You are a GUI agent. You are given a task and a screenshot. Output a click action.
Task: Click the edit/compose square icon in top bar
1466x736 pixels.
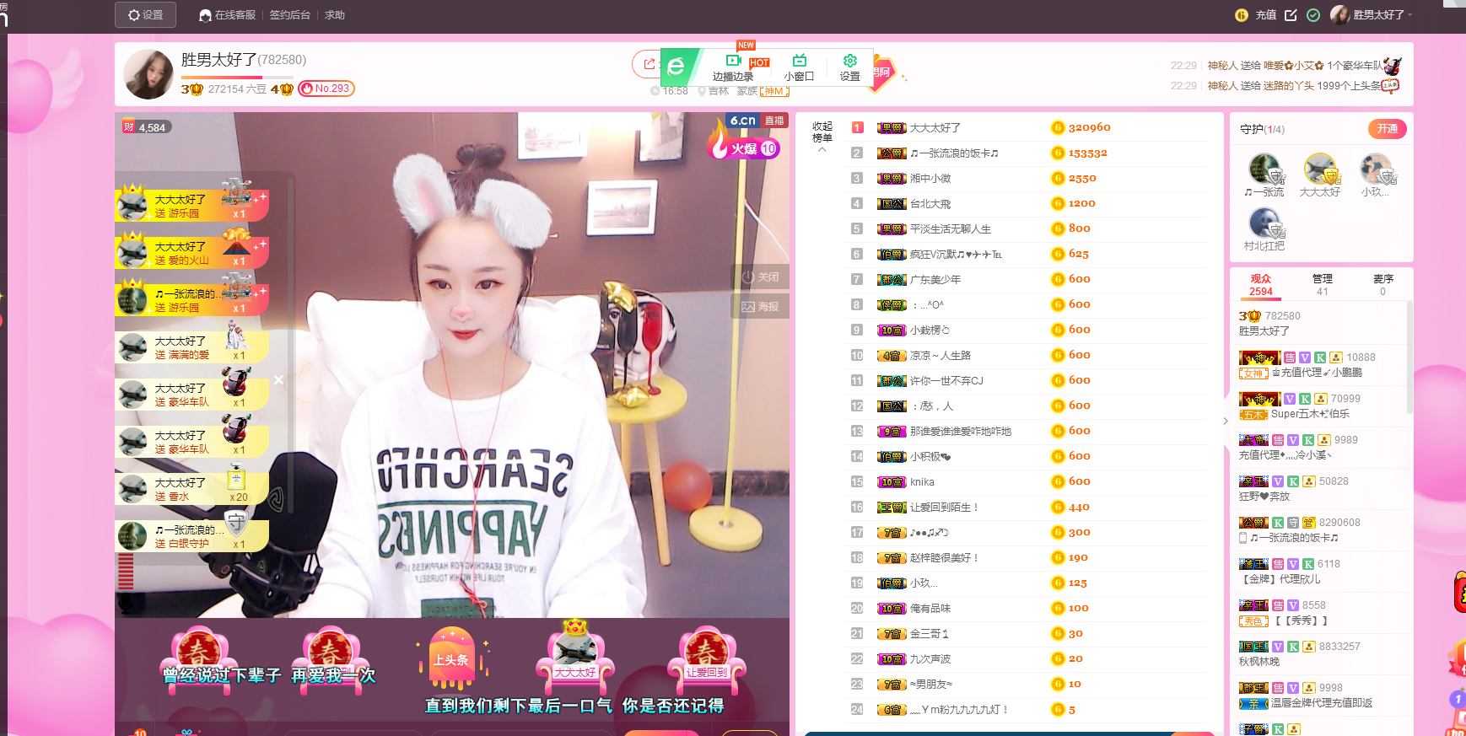pos(1291,15)
